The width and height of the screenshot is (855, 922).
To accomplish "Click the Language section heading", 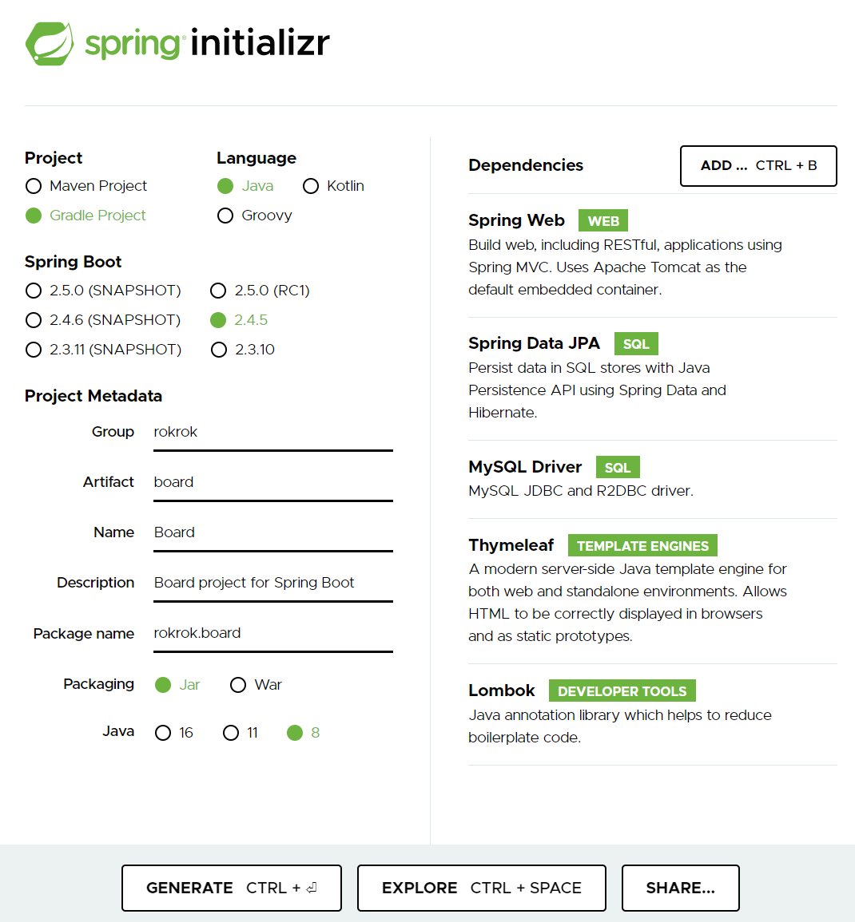I will (256, 158).
